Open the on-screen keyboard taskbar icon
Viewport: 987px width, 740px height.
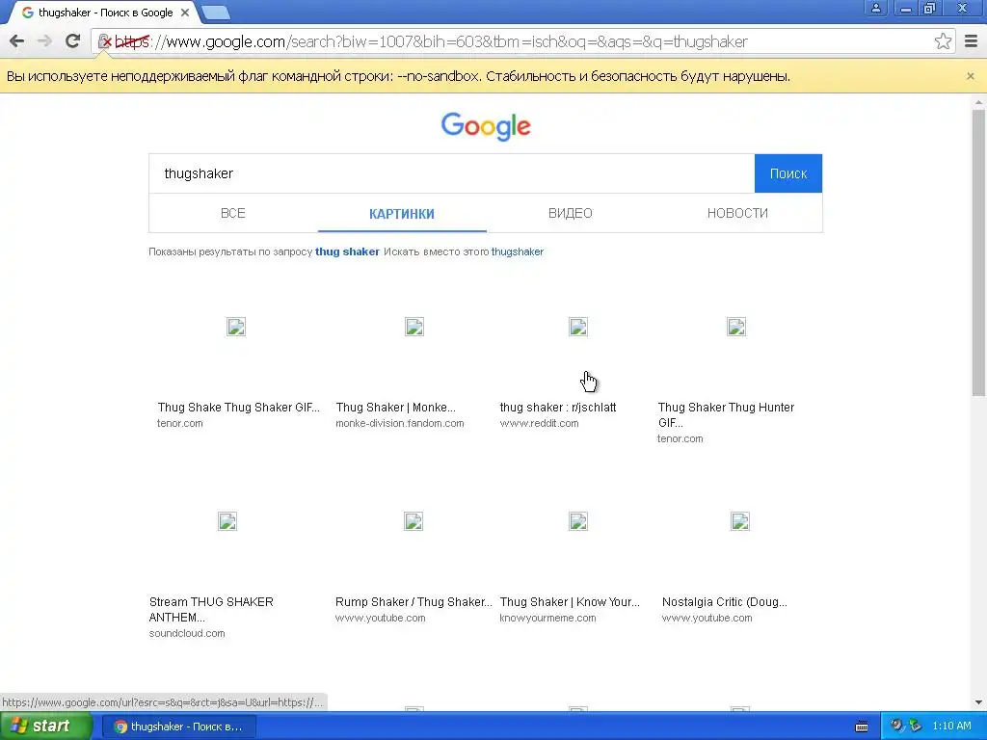click(862, 727)
